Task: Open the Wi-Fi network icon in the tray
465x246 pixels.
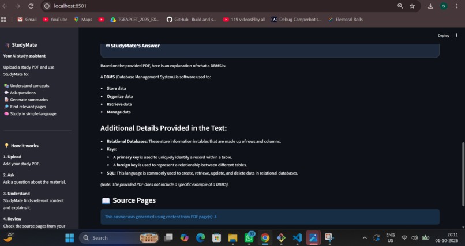Action: point(404,238)
